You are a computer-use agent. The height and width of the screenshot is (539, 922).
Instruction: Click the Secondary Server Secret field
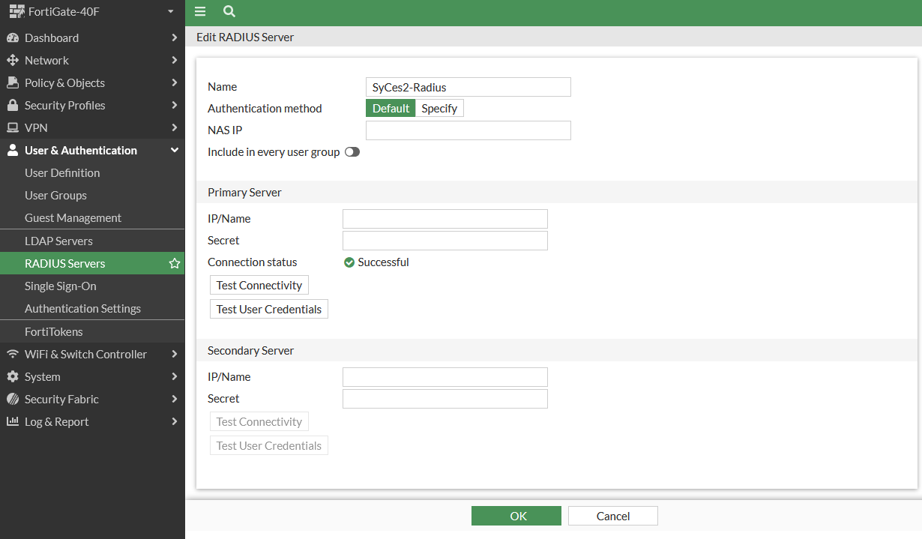coord(445,399)
